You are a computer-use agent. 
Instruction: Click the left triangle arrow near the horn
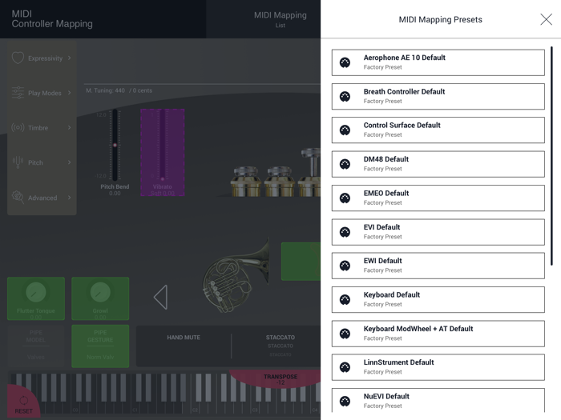click(160, 297)
